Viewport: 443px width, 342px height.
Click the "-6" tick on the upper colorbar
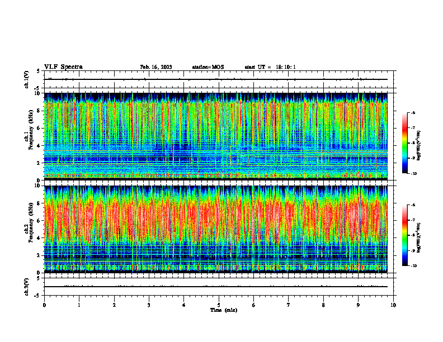(x=413, y=113)
